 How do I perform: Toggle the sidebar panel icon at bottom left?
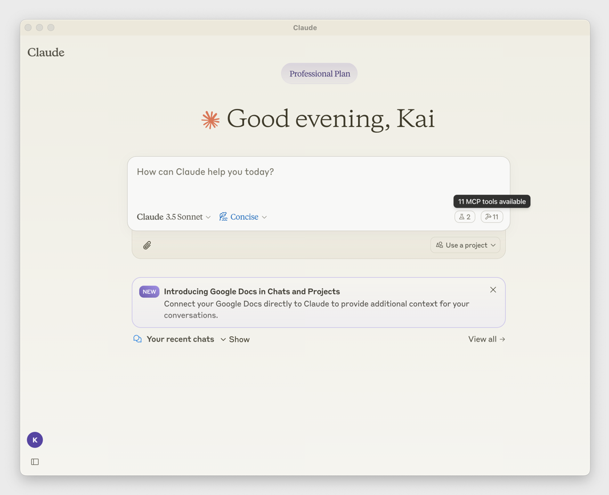point(35,461)
